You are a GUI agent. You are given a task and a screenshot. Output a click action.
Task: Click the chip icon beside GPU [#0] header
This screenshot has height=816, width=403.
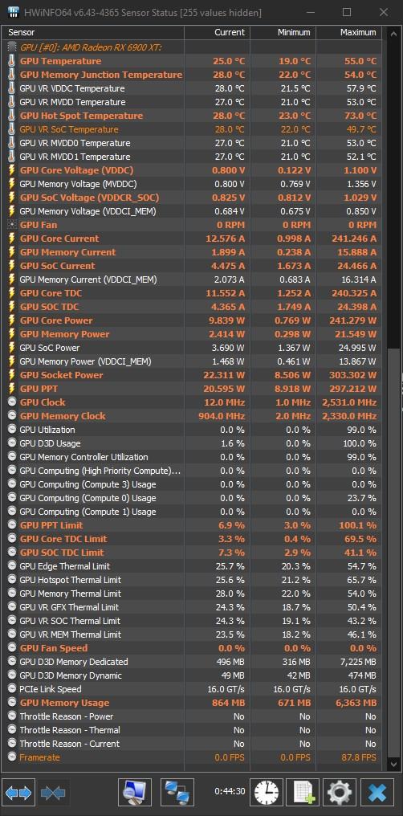click(12, 47)
